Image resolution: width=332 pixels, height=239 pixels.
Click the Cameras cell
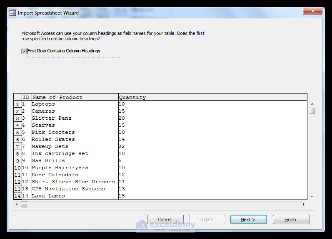click(75, 111)
